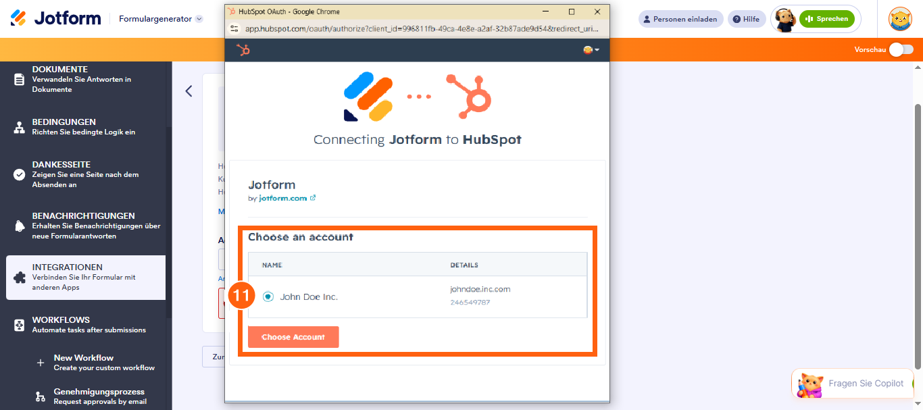
Task: Open the Benachrichtigungen sidebar item
Action: point(86,226)
